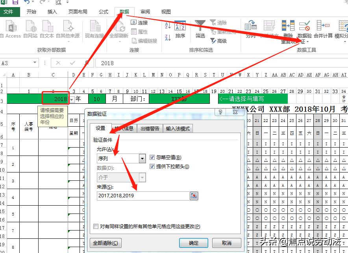348x253 pixels.
Task: Cancel formula bar entry X icon
Action: pyautogui.click(x=58, y=63)
